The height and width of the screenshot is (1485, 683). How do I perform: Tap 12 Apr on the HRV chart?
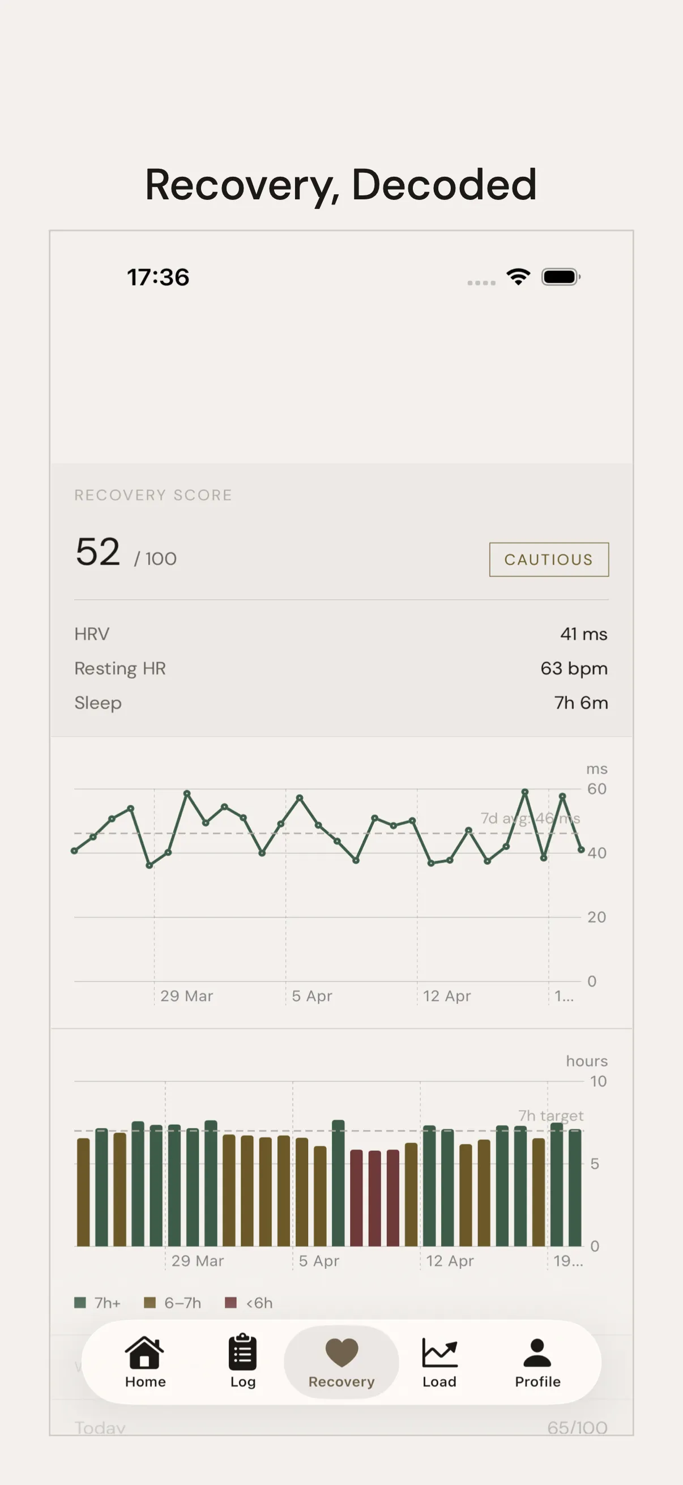447,996
